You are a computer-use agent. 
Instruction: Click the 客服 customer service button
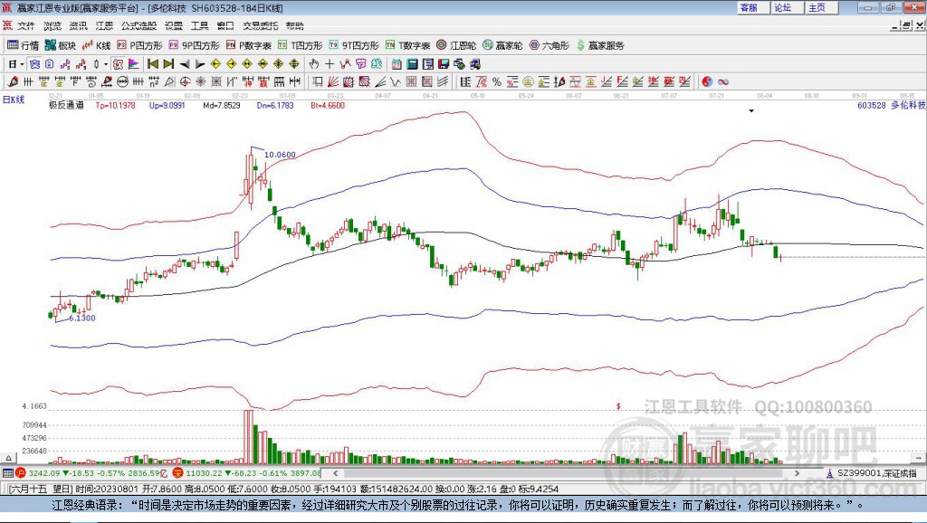pos(749,7)
